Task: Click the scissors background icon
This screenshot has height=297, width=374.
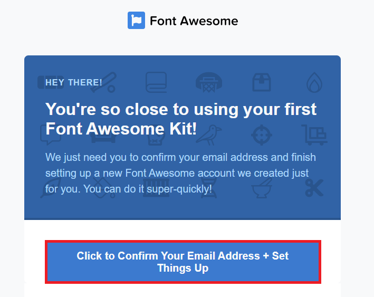Action: [x=314, y=188]
